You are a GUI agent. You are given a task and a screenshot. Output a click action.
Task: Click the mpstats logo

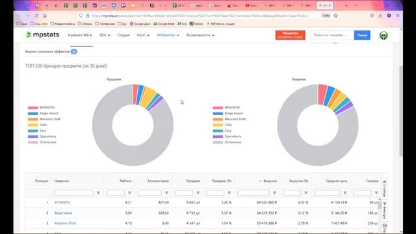pyautogui.click(x=43, y=34)
